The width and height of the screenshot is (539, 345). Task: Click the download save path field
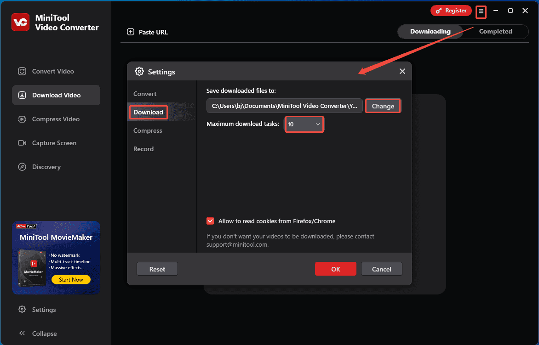[x=285, y=106]
